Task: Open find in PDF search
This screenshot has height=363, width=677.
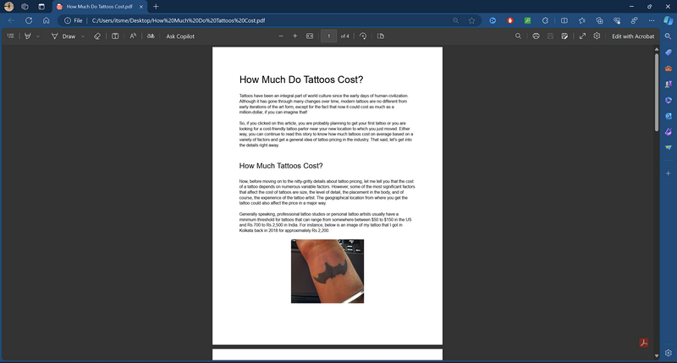Action: (x=518, y=36)
